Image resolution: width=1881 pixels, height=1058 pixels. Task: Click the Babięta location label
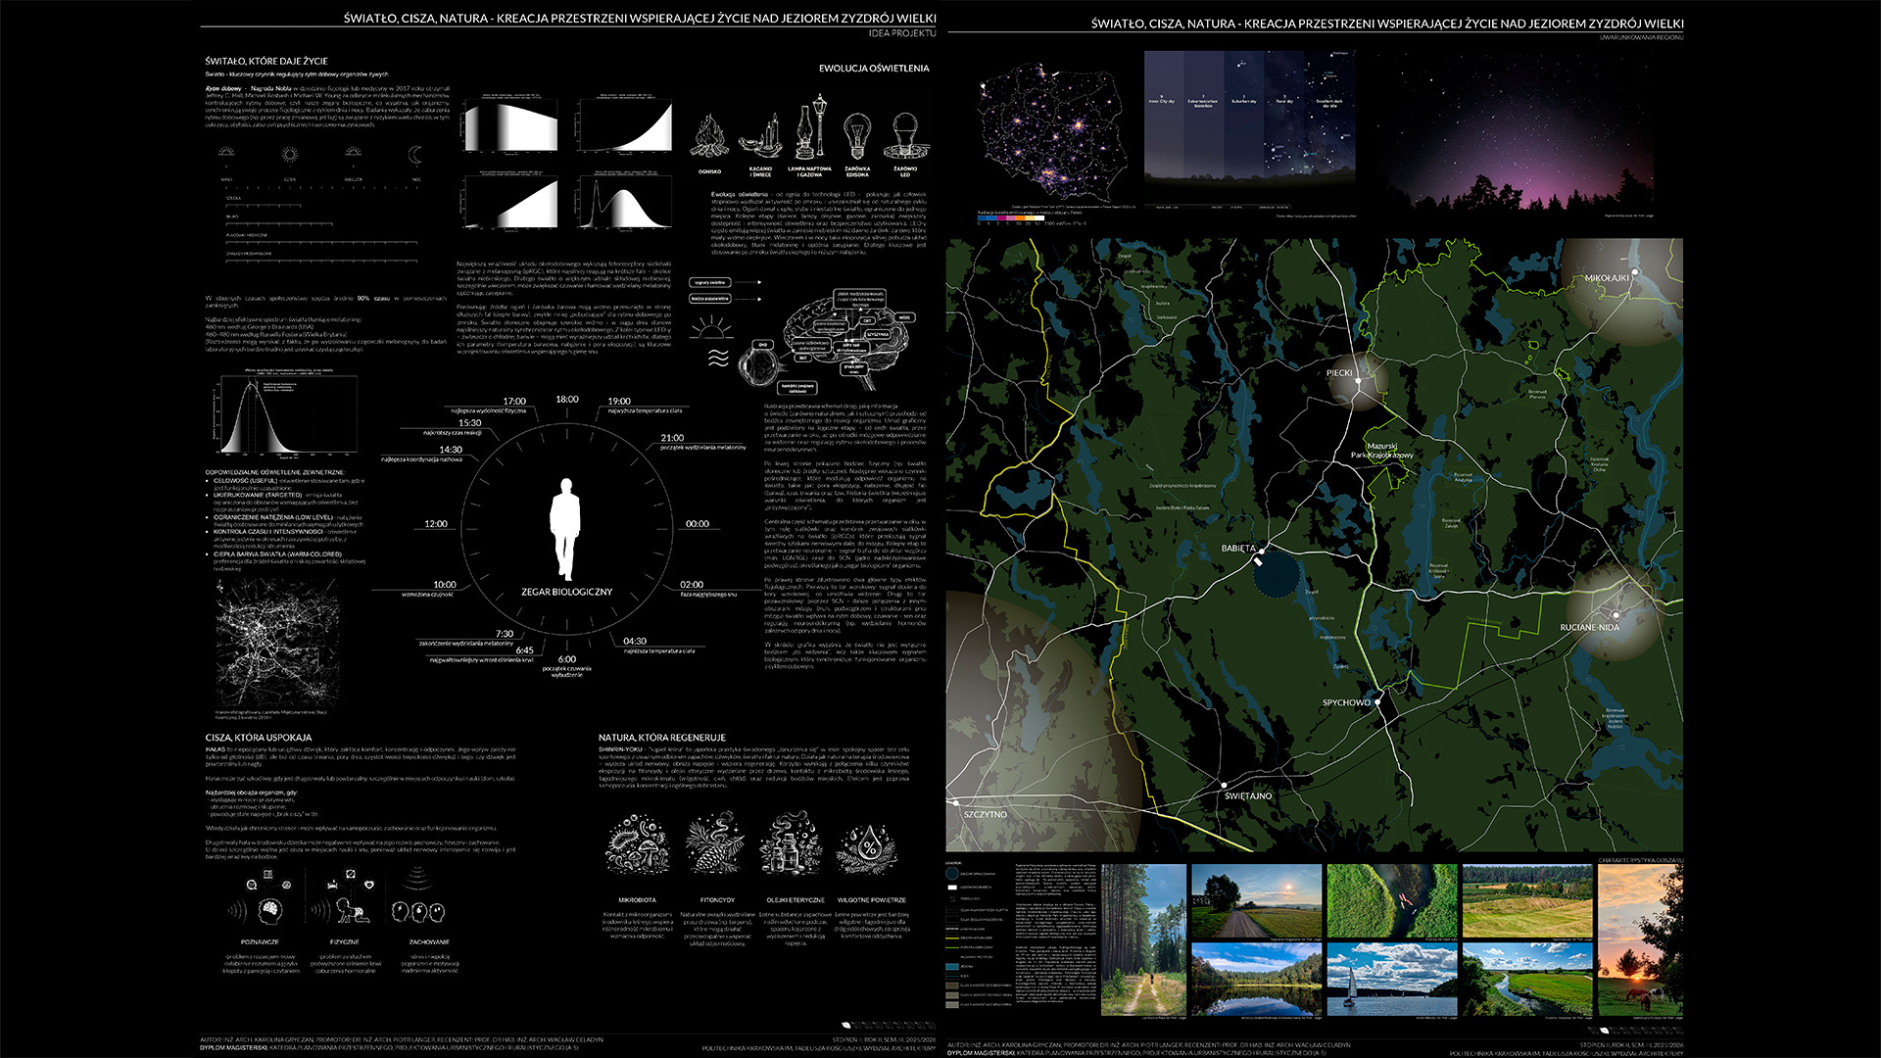1237,549
